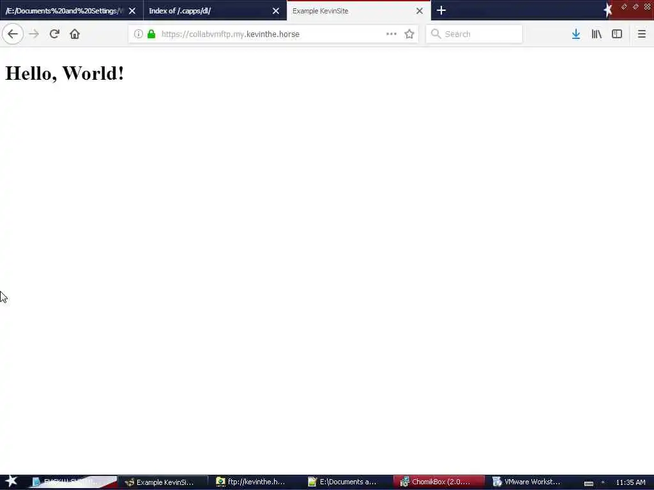Open a new tab with plus button
Viewport: 654px width, 490px height.
tap(441, 10)
